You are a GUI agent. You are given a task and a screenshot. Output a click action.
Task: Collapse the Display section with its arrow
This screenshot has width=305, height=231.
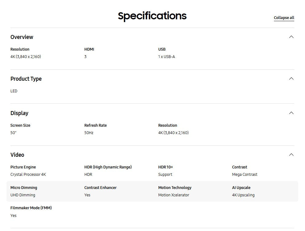[291, 113]
